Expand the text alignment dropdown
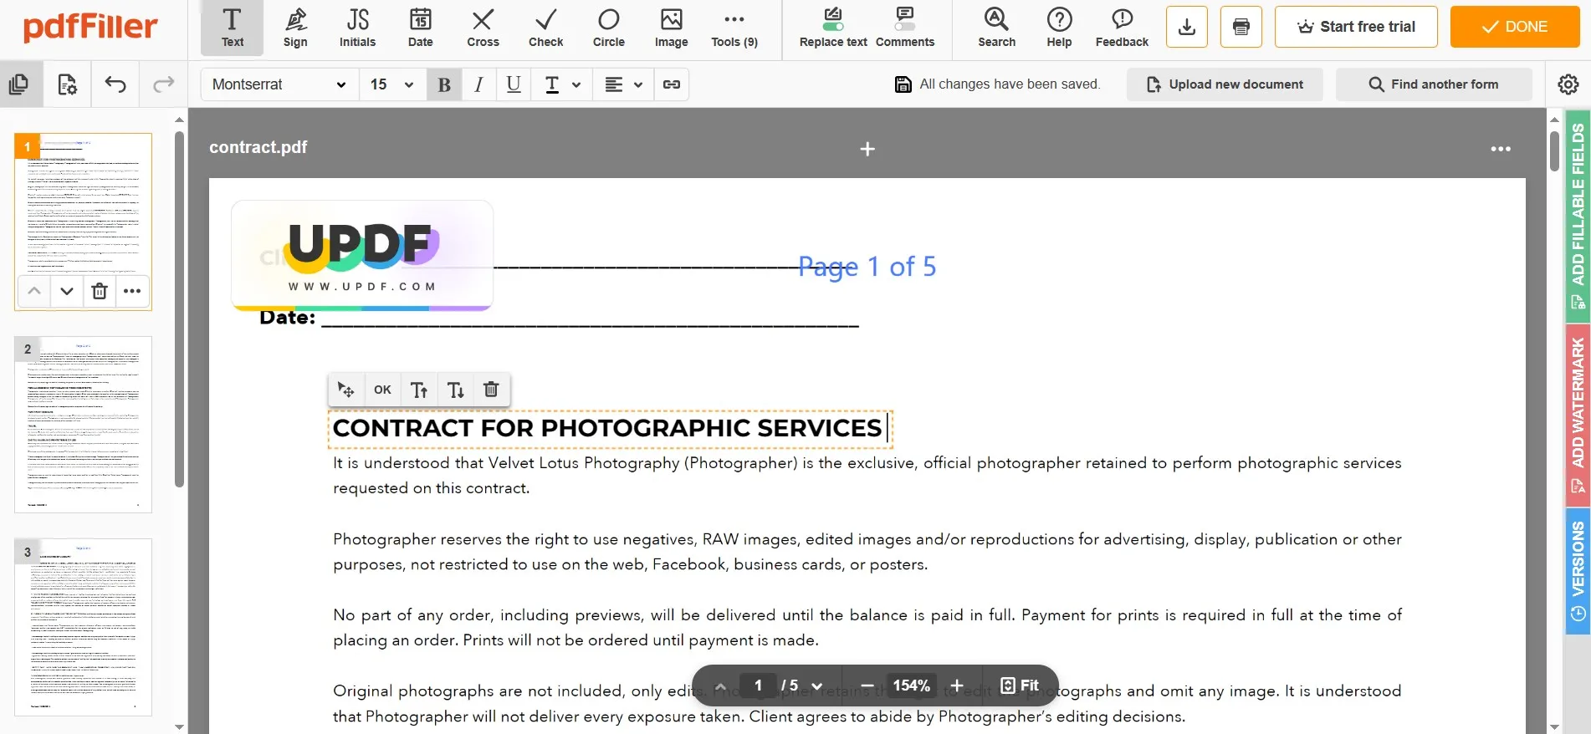Image resolution: width=1591 pixels, height=734 pixels. [x=623, y=84]
